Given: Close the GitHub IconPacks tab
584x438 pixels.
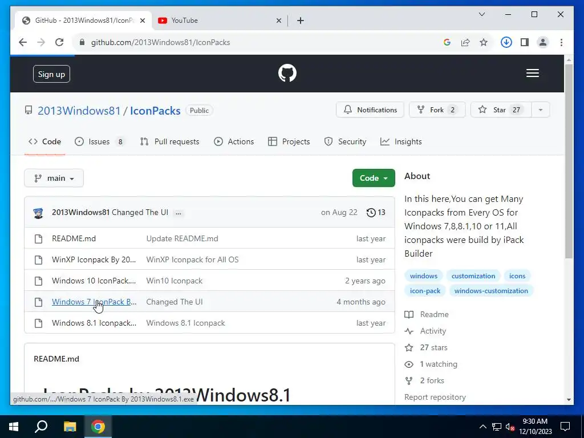Looking at the screenshot, I should [x=142, y=21].
